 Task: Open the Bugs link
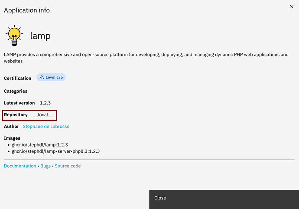(x=45, y=166)
